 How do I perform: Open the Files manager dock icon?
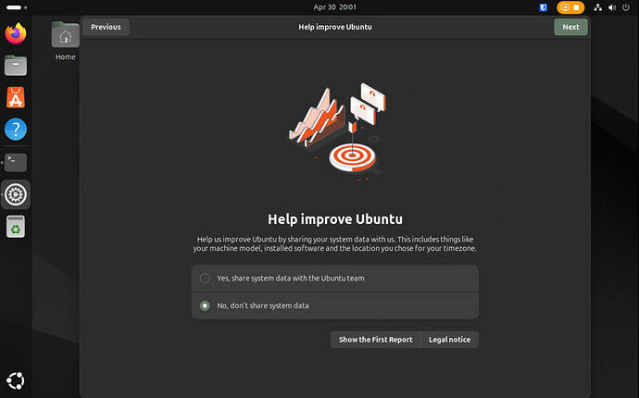[x=16, y=65]
